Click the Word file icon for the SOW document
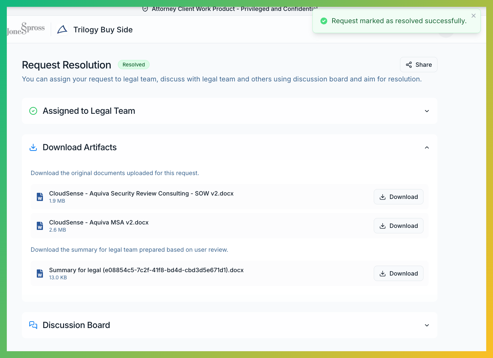Screen dimensions: 493x358 [x=40, y=197]
